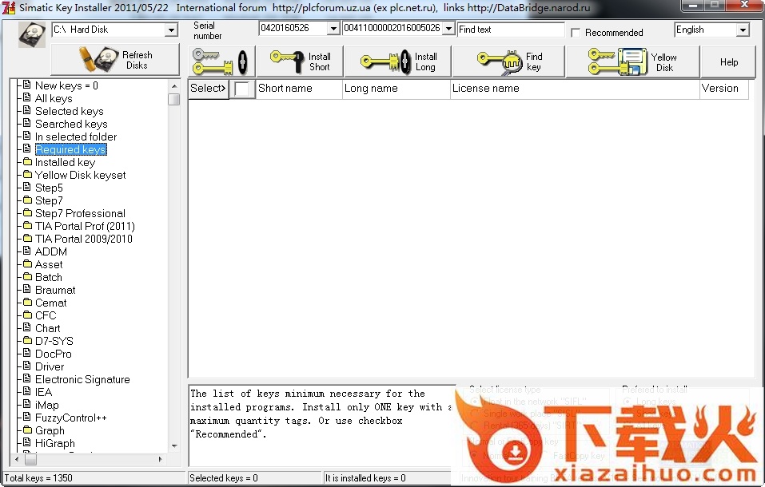Sort by the Version column header
The width and height of the screenshot is (765, 487).
[x=724, y=89]
